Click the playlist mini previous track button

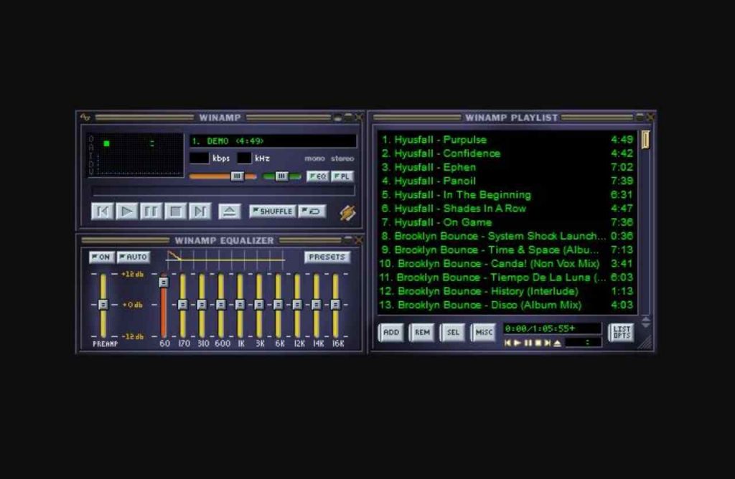click(x=507, y=343)
